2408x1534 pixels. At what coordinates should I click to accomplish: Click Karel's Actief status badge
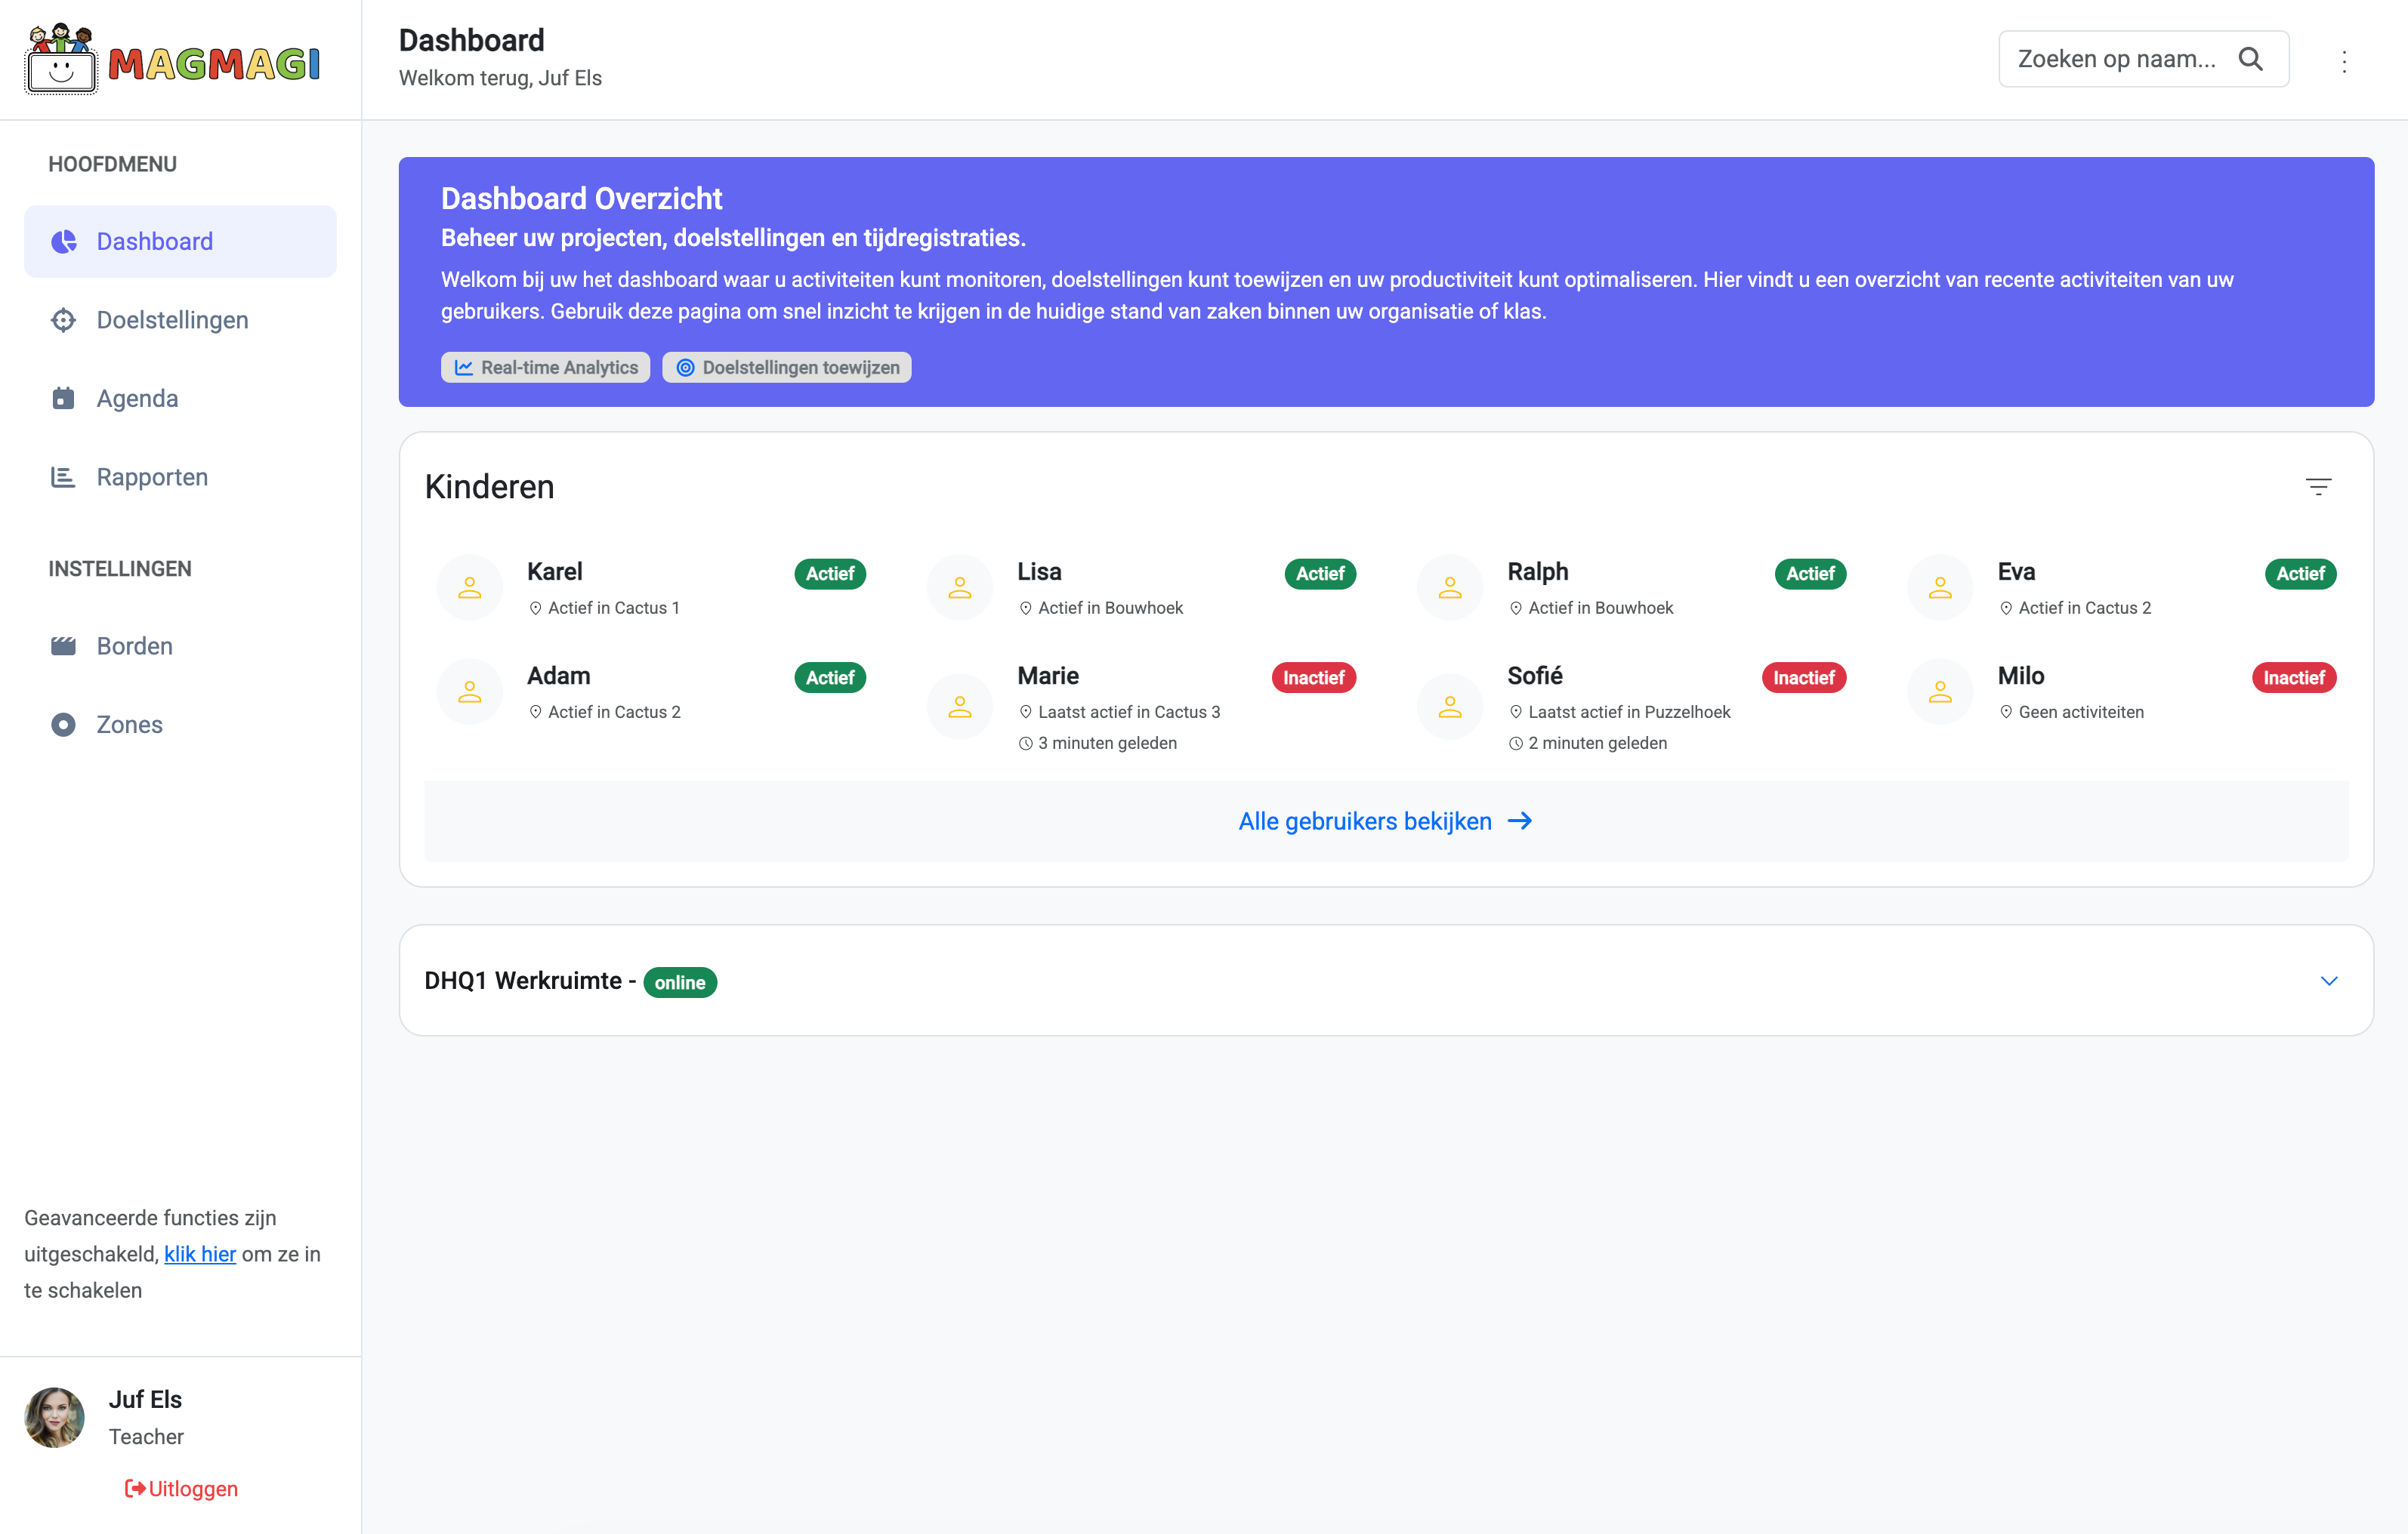click(829, 574)
